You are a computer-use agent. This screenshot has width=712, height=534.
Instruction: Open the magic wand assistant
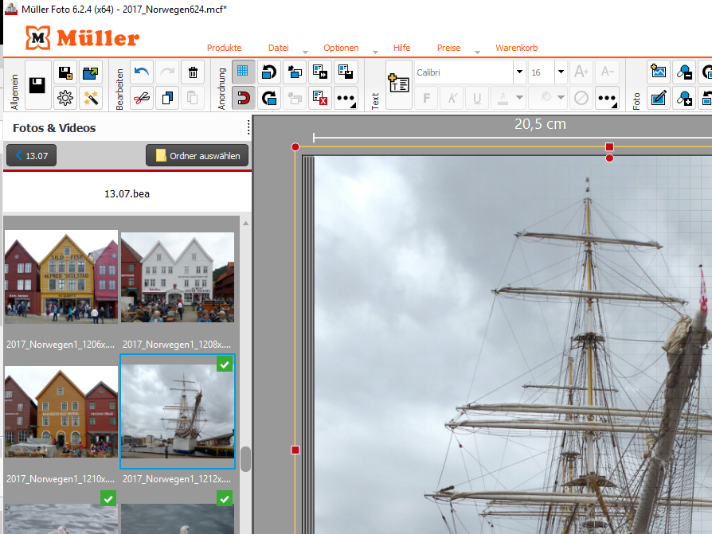pos(92,99)
